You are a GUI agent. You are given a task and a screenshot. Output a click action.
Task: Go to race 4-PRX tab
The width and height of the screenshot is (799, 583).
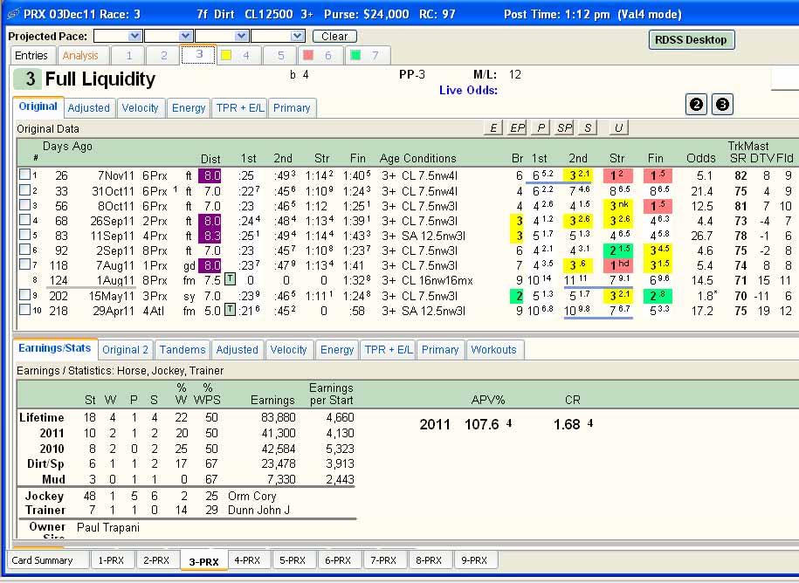pyautogui.click(x=247, y=560)
